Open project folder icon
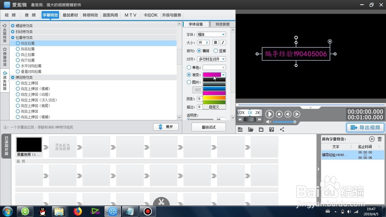The image size is (386, 217). click(x=251, y=129)
